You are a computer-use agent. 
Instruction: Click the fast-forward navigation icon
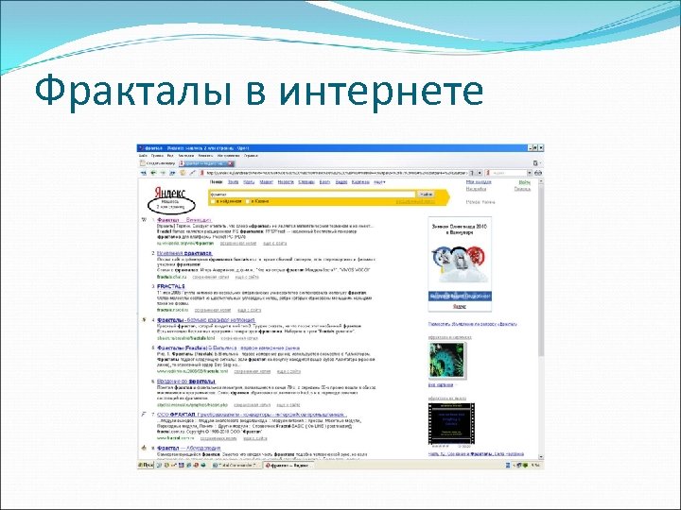172,173
